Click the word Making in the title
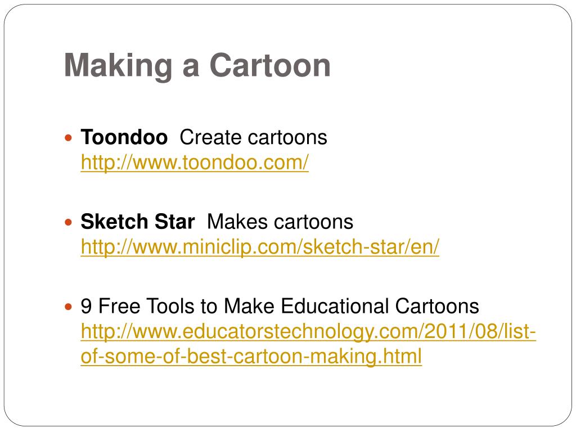The width and height of the screenshot is (576, 432). coord(118,66)
